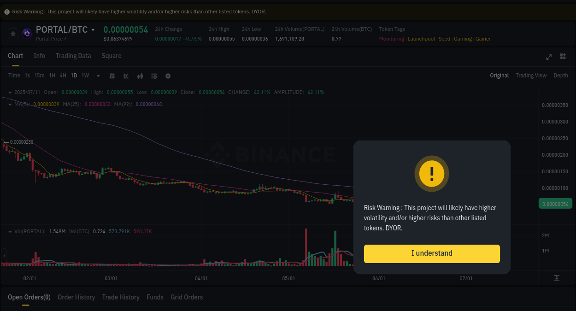
Task: Add PORTAL/BTC to favorites via star icon
Action: (x=12, y=33)
